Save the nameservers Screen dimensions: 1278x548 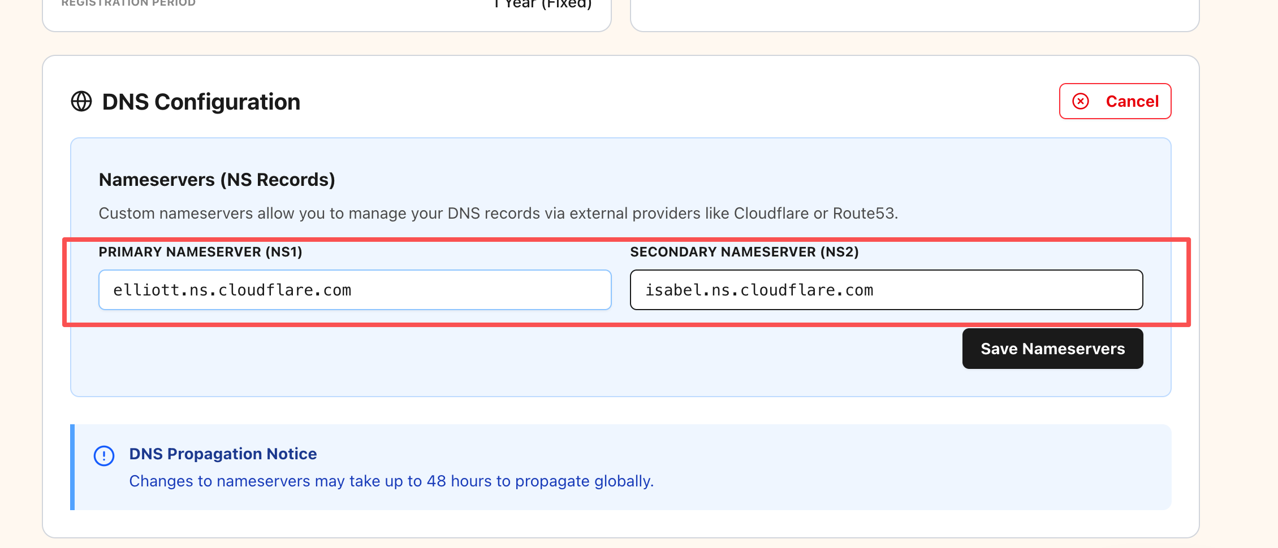coord(1053,349)
